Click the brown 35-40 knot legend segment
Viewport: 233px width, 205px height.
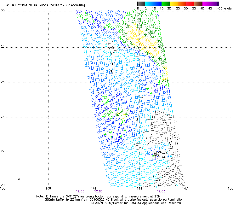point(198,4)
